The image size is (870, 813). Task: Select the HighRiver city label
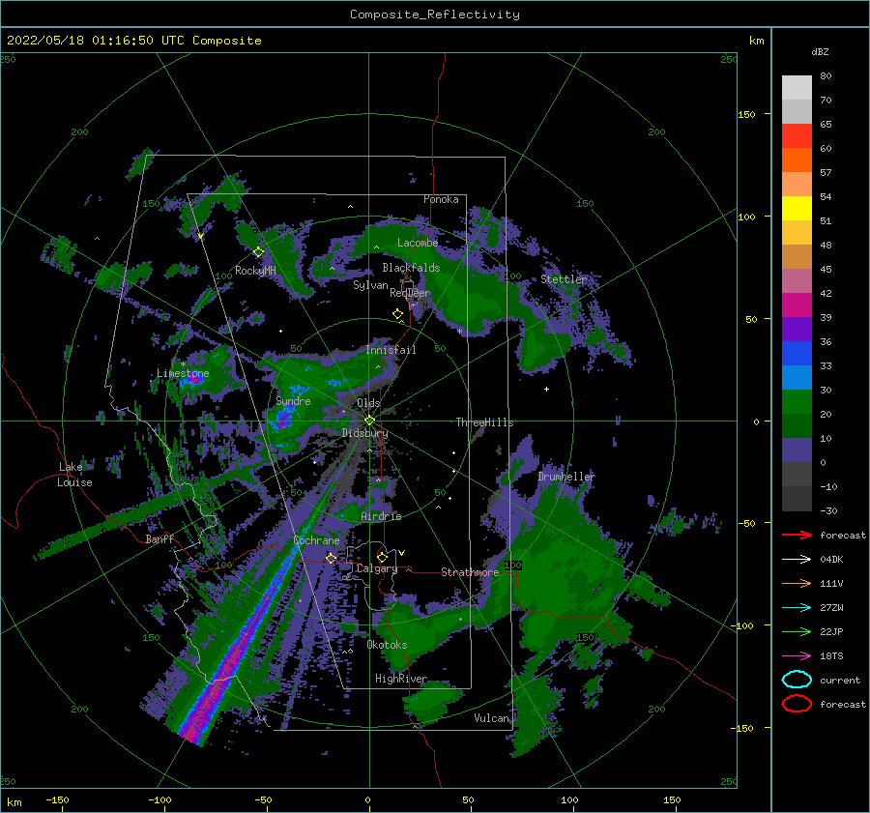401,679
